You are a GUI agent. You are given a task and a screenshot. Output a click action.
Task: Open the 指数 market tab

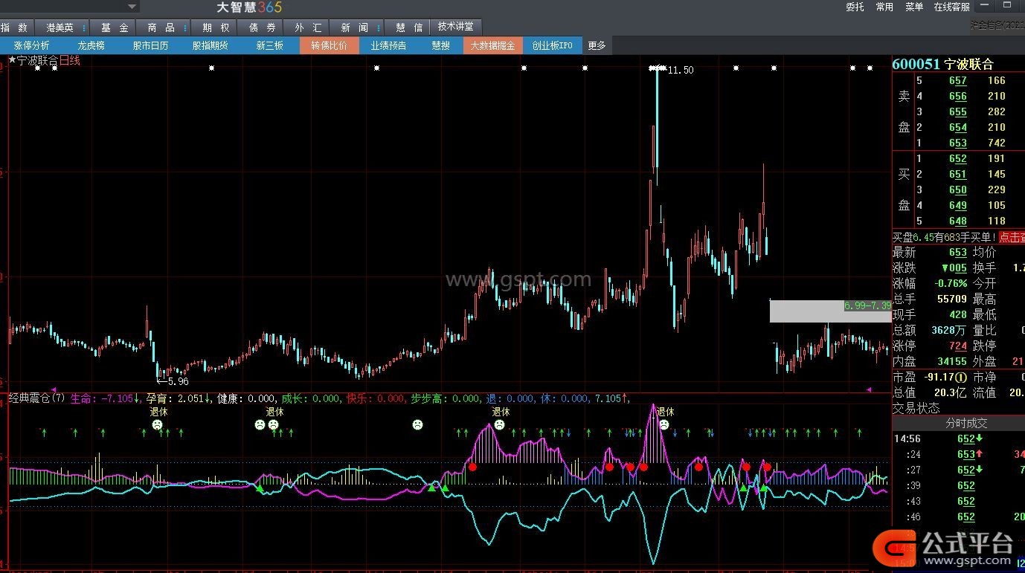click(x=13, y=27)
